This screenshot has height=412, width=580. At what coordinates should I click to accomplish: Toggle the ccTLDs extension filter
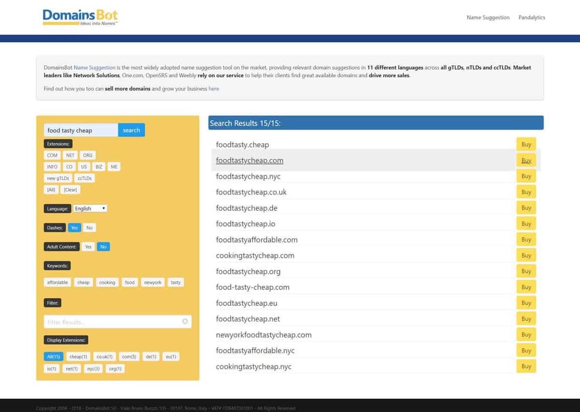[x=84, y=178]
